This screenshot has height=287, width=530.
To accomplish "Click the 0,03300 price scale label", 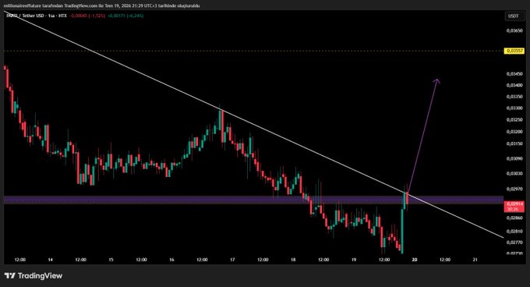I will click(514, 108).
